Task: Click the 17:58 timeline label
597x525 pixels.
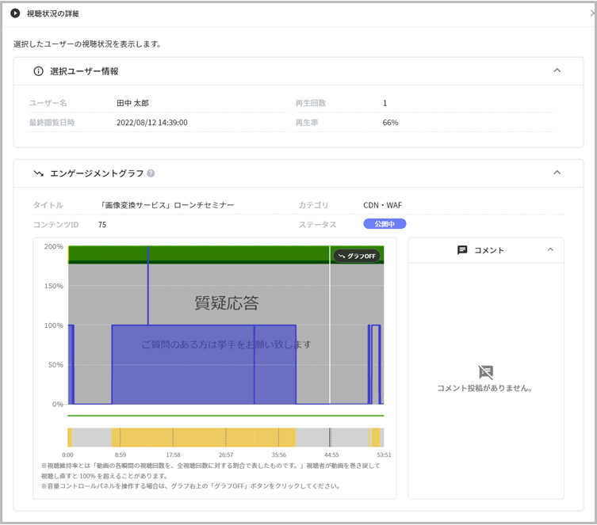Action: click(x=174, y=455)
